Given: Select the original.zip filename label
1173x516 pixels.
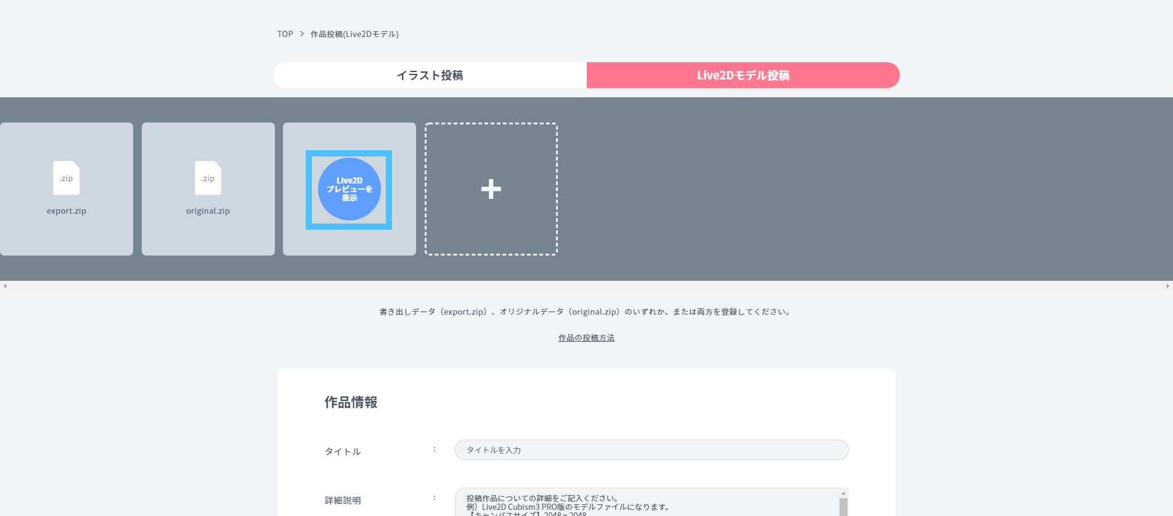Looking at the screenshot, I should pyautogui.click(x=208, y=211).
